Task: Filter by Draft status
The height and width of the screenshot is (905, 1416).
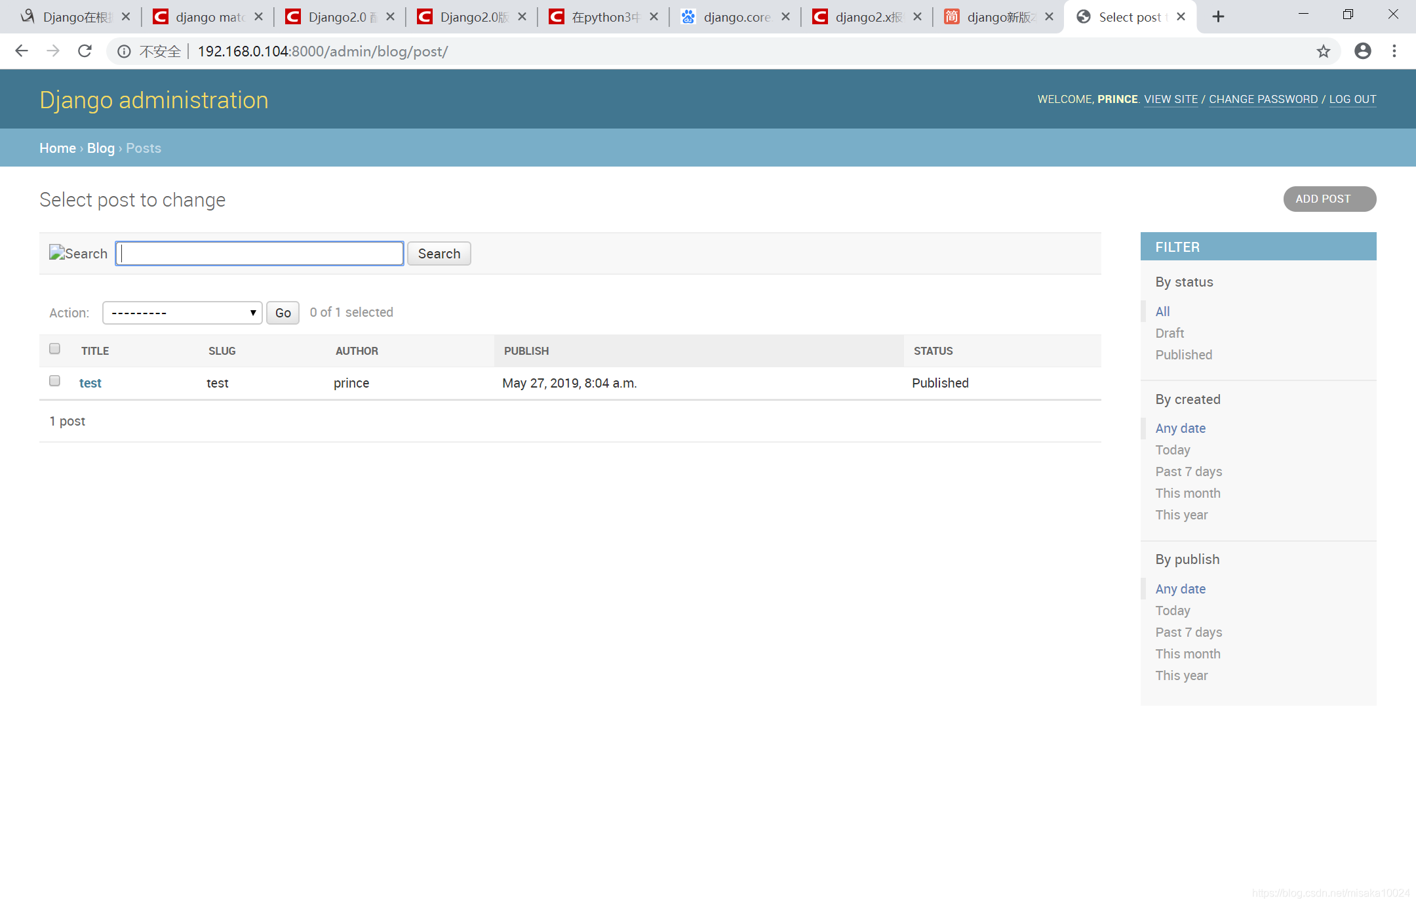Action: (1170, 333)
